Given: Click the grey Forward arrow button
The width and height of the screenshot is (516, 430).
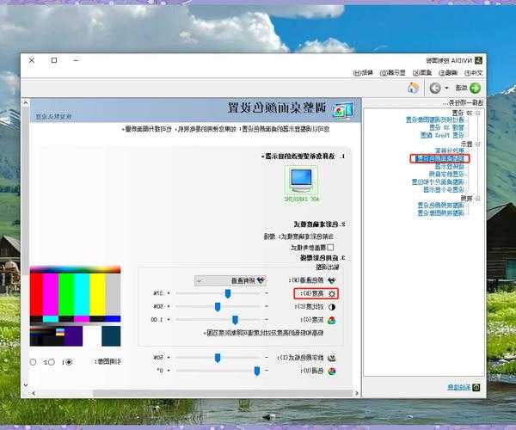Looking at the screenshot, I should coord(436,88).
